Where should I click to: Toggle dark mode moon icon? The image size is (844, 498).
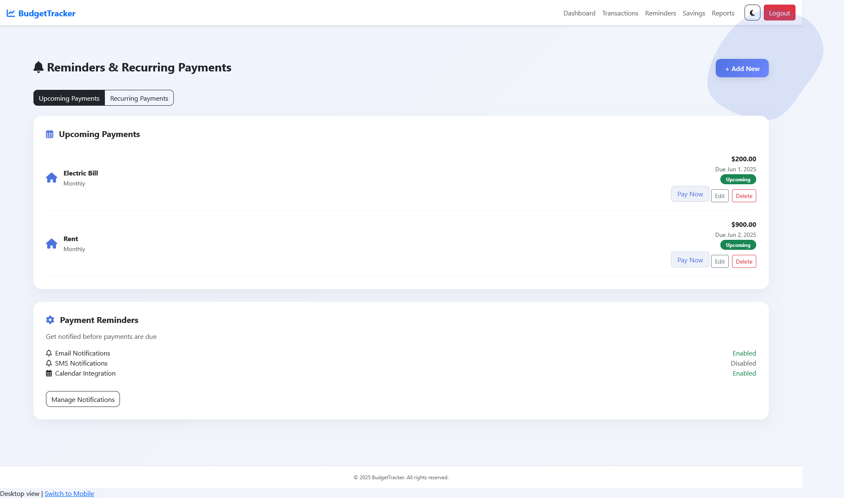point(752,13)
